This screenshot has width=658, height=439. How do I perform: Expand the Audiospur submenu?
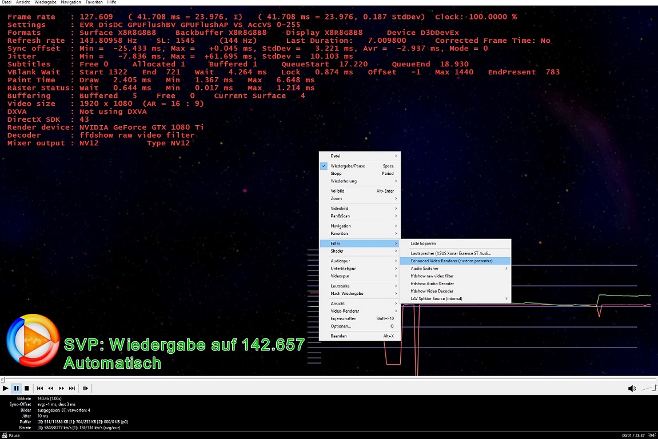pos(360,261)
